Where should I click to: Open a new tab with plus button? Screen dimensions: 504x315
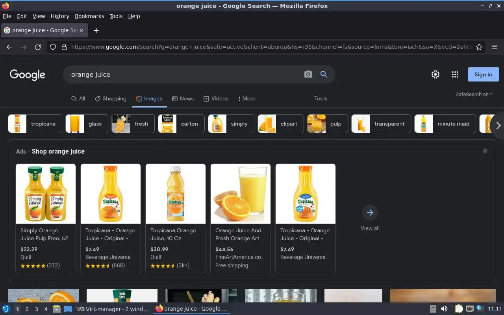[96, 30]
